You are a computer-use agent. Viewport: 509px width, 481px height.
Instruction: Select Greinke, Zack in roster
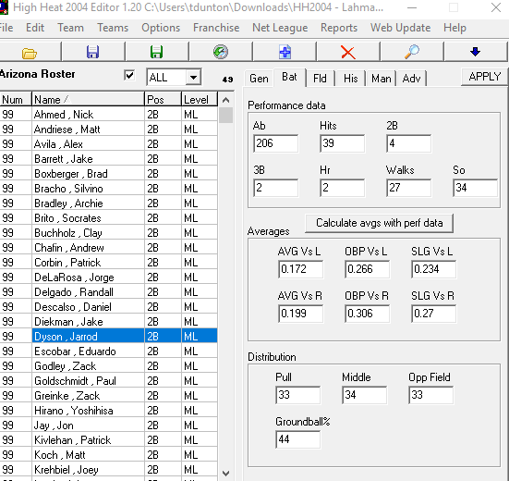[x=108, y=396]
